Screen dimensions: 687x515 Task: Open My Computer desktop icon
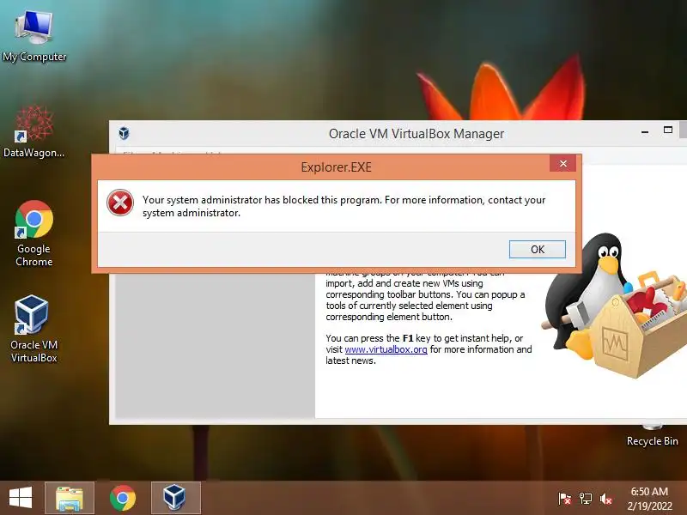(x=34, y=36)
